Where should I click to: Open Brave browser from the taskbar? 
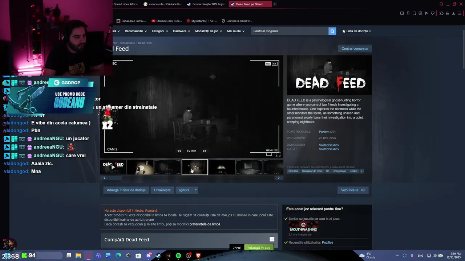(198, 256)
